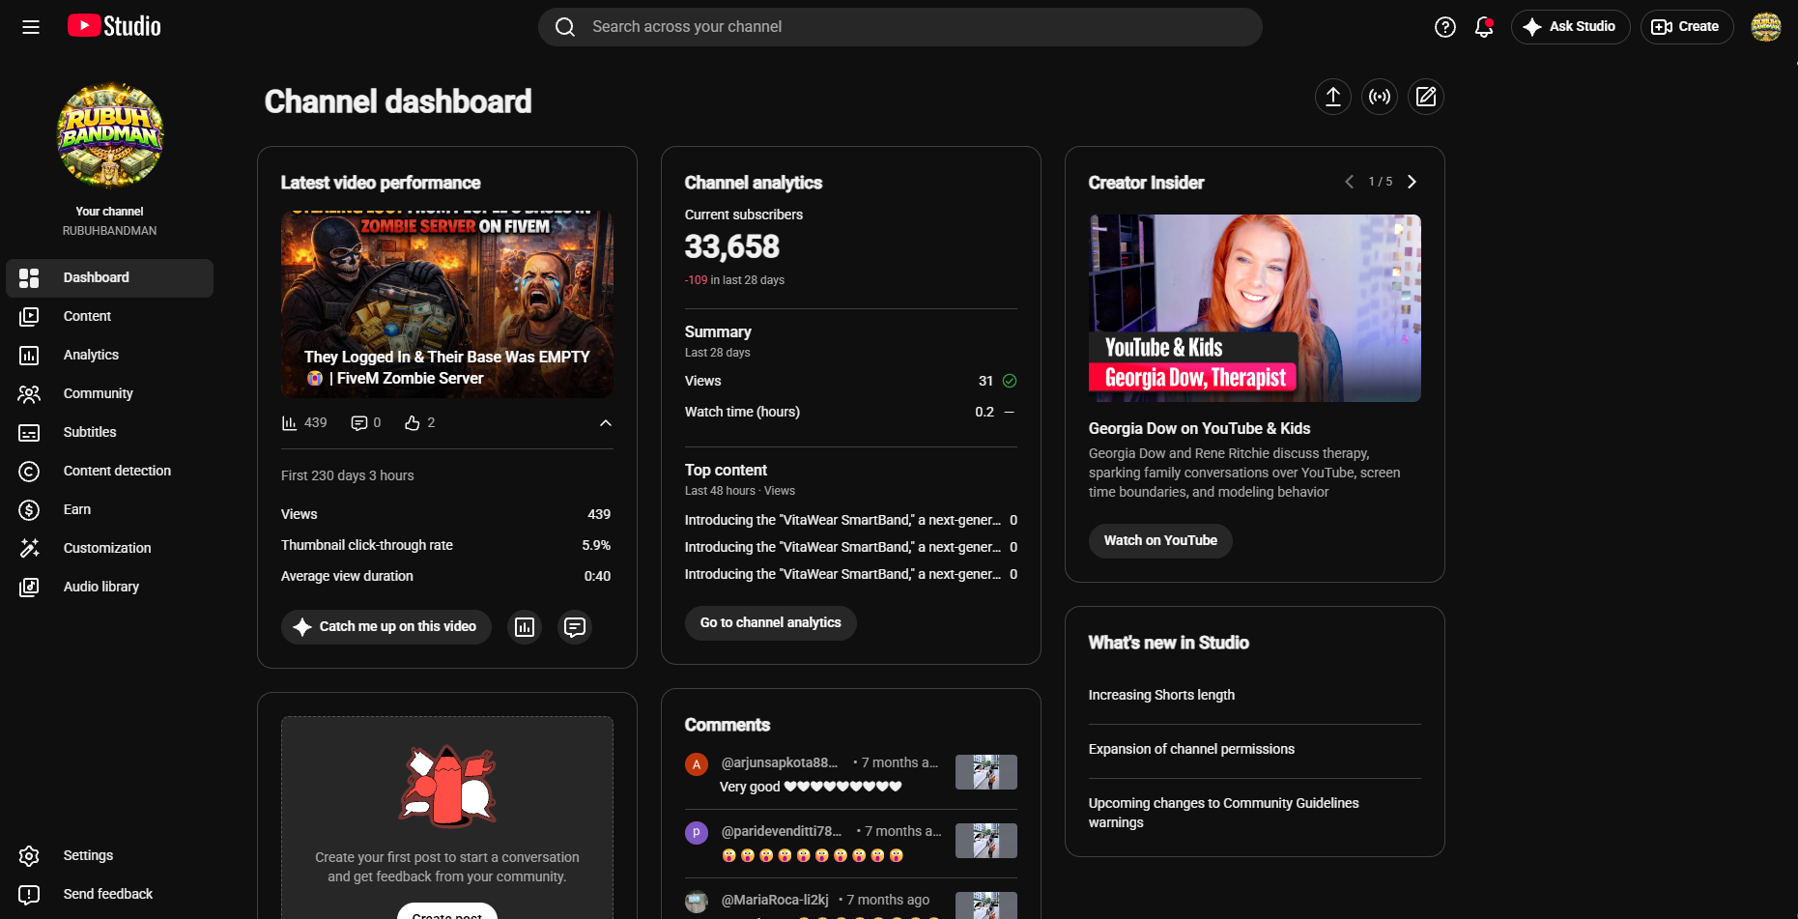The width and height of the screenshot is (1798, 919).
Task: Click the Views 31 summary row value
Action: click(x=985, y=381)
